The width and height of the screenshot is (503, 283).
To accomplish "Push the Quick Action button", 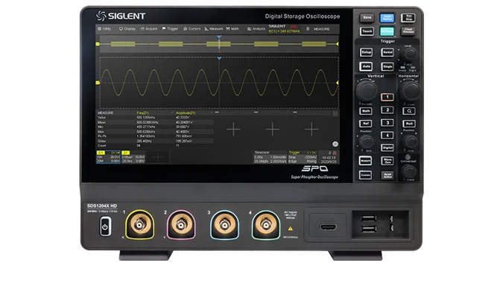I will [387, 175].
